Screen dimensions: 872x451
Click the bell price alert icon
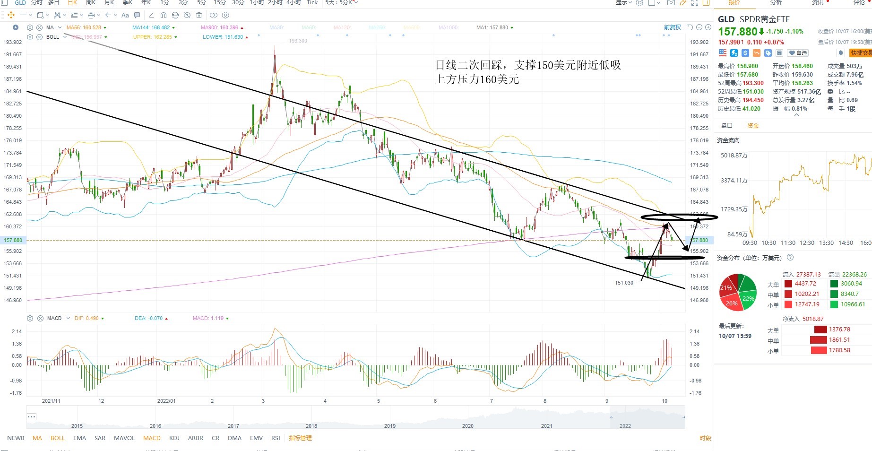point(841,53)
